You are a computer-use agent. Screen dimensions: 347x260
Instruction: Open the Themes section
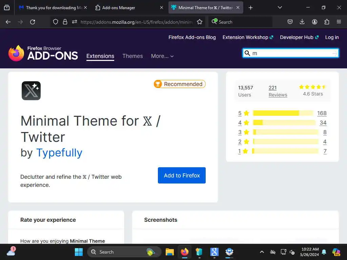[132, 56]
